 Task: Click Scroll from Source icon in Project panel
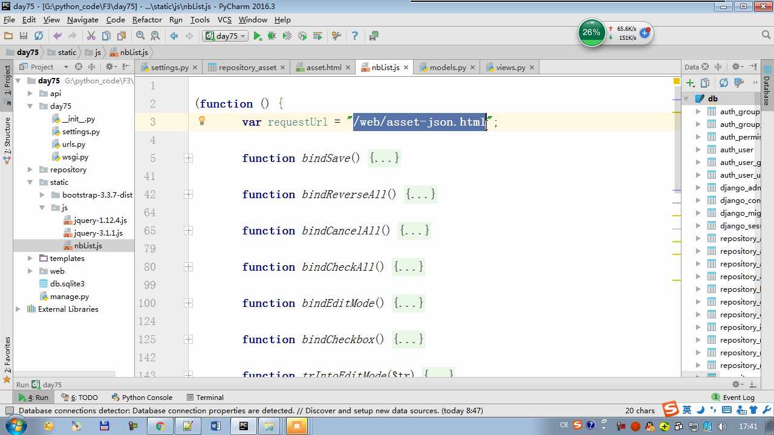[79, 67]
